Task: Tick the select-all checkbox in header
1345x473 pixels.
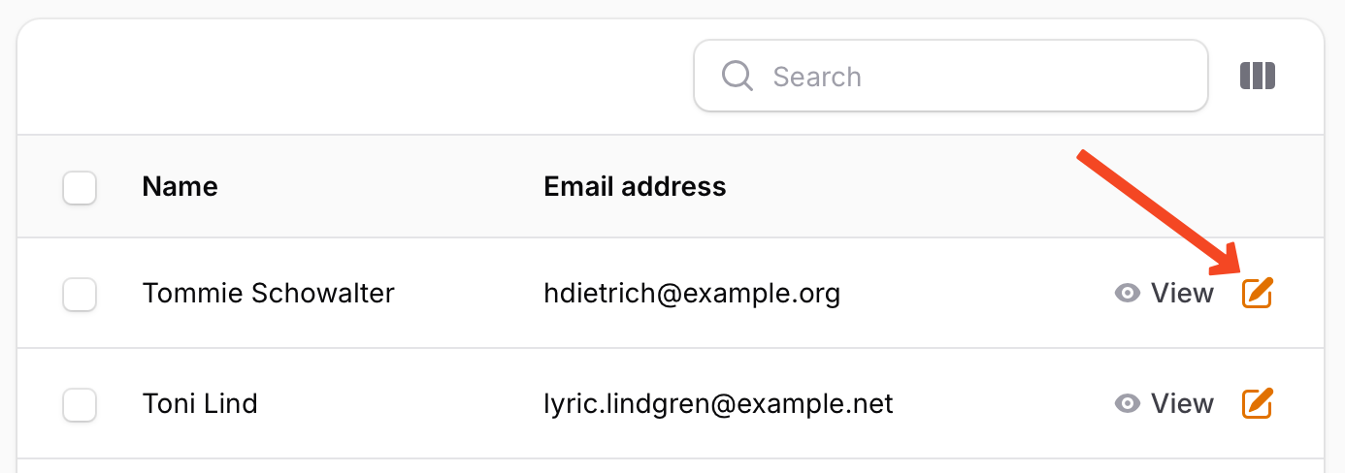Action: [x=80, y=187]
